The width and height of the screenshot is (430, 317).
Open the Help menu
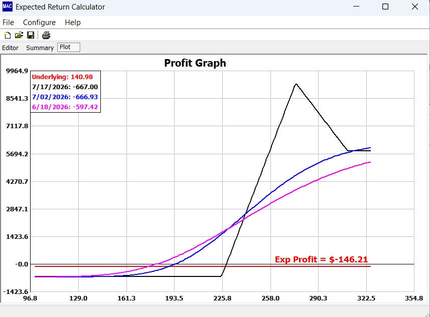click(x=73, y=23)
